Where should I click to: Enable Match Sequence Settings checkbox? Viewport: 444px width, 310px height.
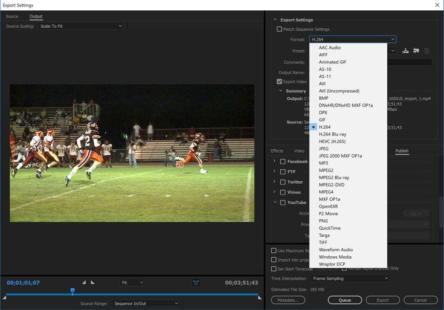[x=279, y=29]
